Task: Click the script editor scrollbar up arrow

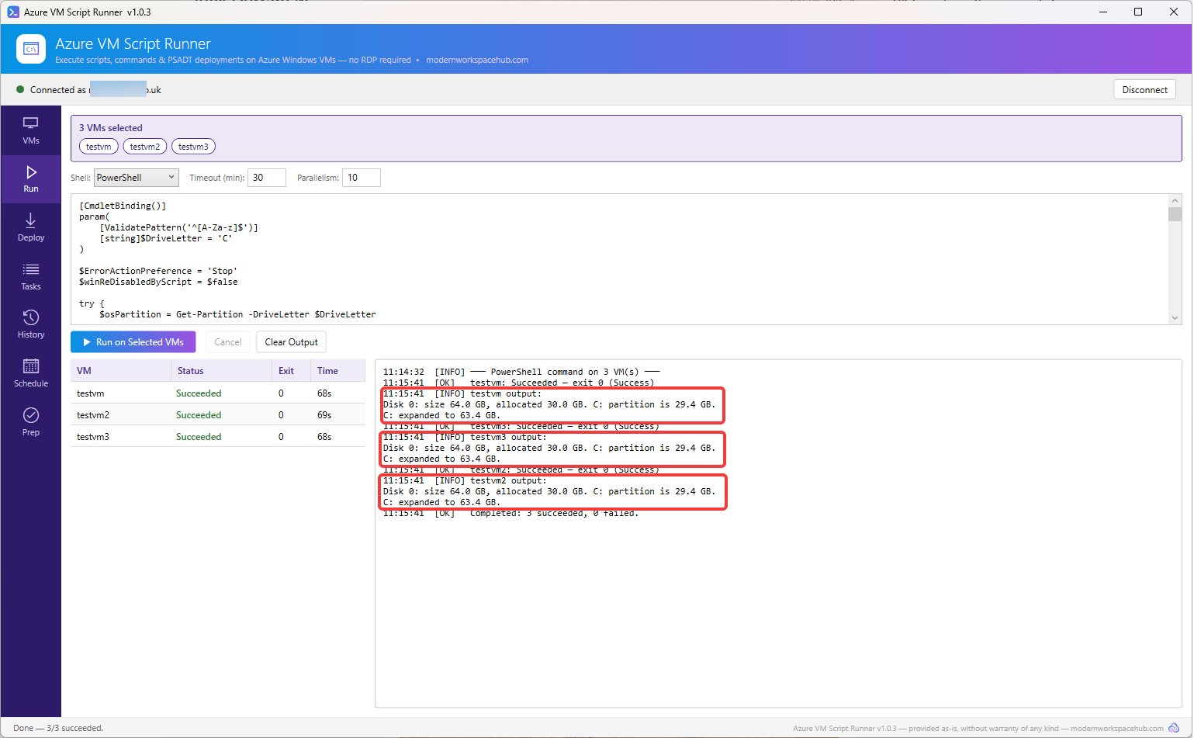Action: click(x=1175, y=201)
